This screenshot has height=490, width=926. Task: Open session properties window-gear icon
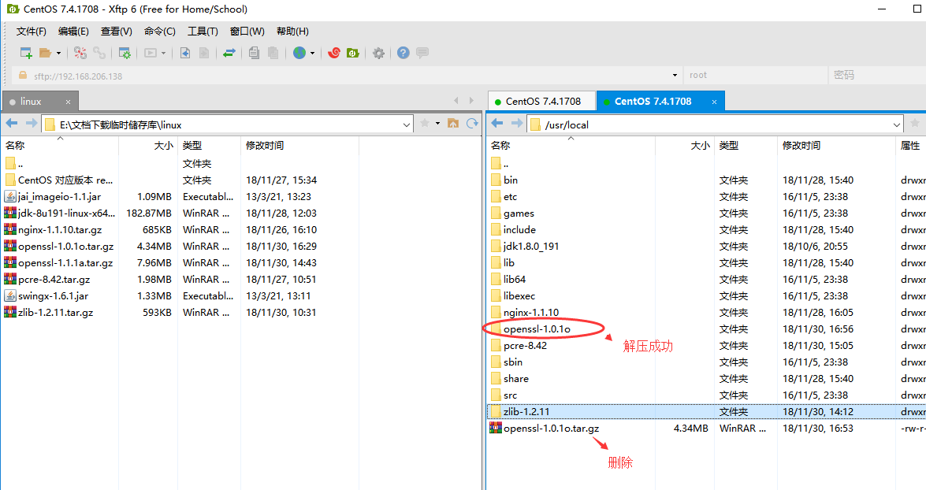point(125,53)
